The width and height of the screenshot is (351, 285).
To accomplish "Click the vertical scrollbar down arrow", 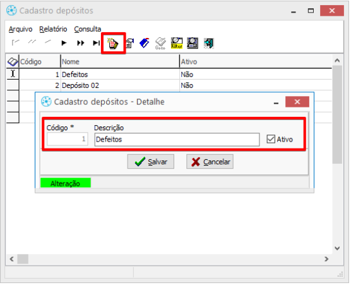I will [x=337, y=248].
